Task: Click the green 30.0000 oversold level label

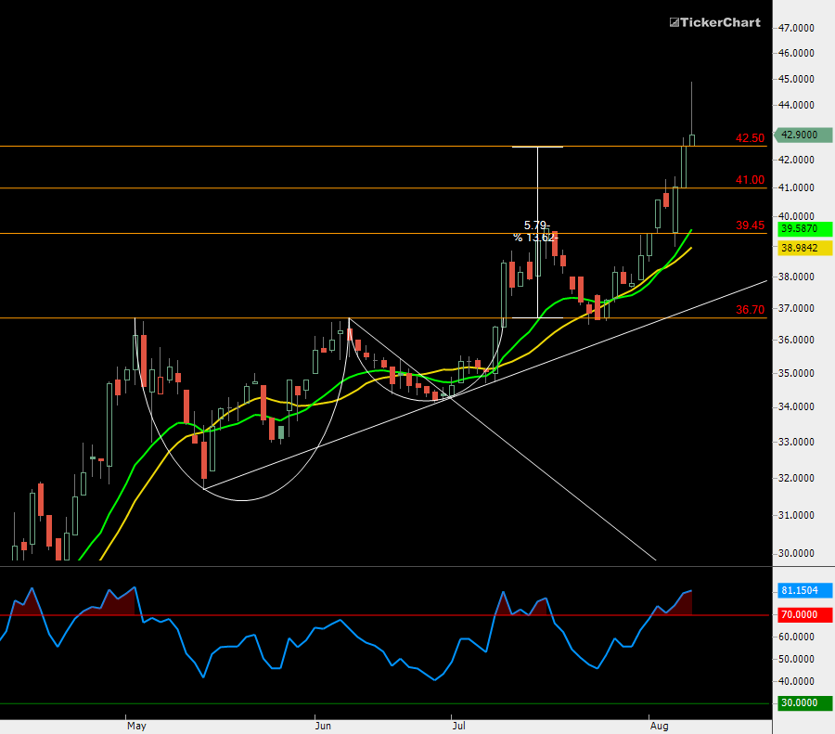Action: (804, 703)
